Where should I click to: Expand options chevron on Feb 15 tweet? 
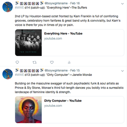pyautogui.click(x=122, y=71)
